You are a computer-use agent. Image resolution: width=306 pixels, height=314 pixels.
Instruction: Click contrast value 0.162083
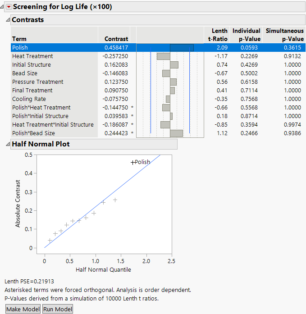pos(116,65)
